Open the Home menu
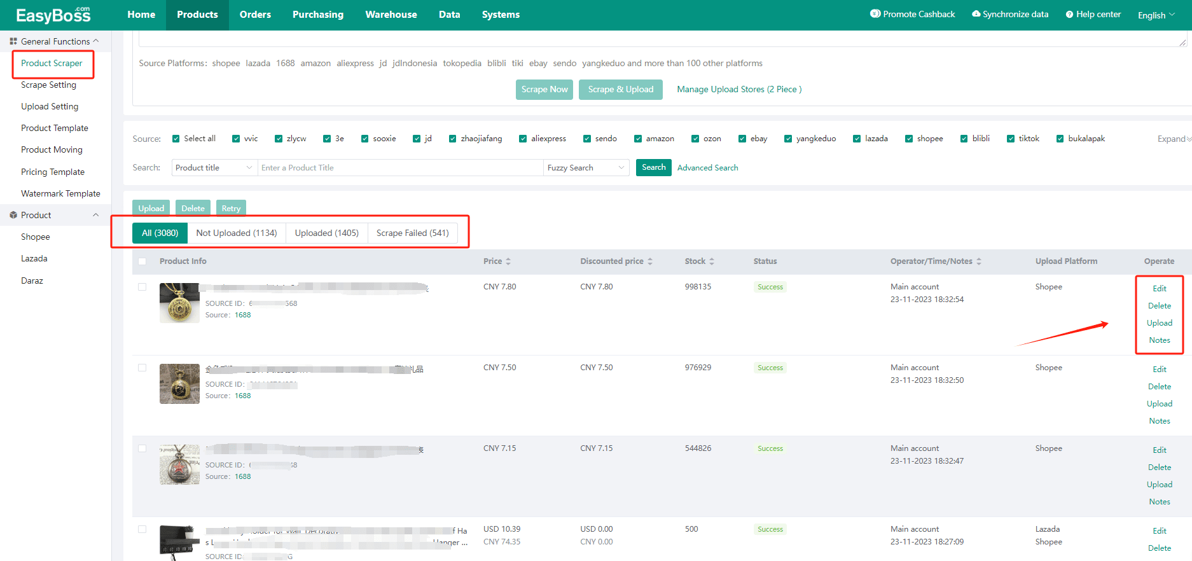This screenshot has height=561, width=1192. click(x=141, y=15)
